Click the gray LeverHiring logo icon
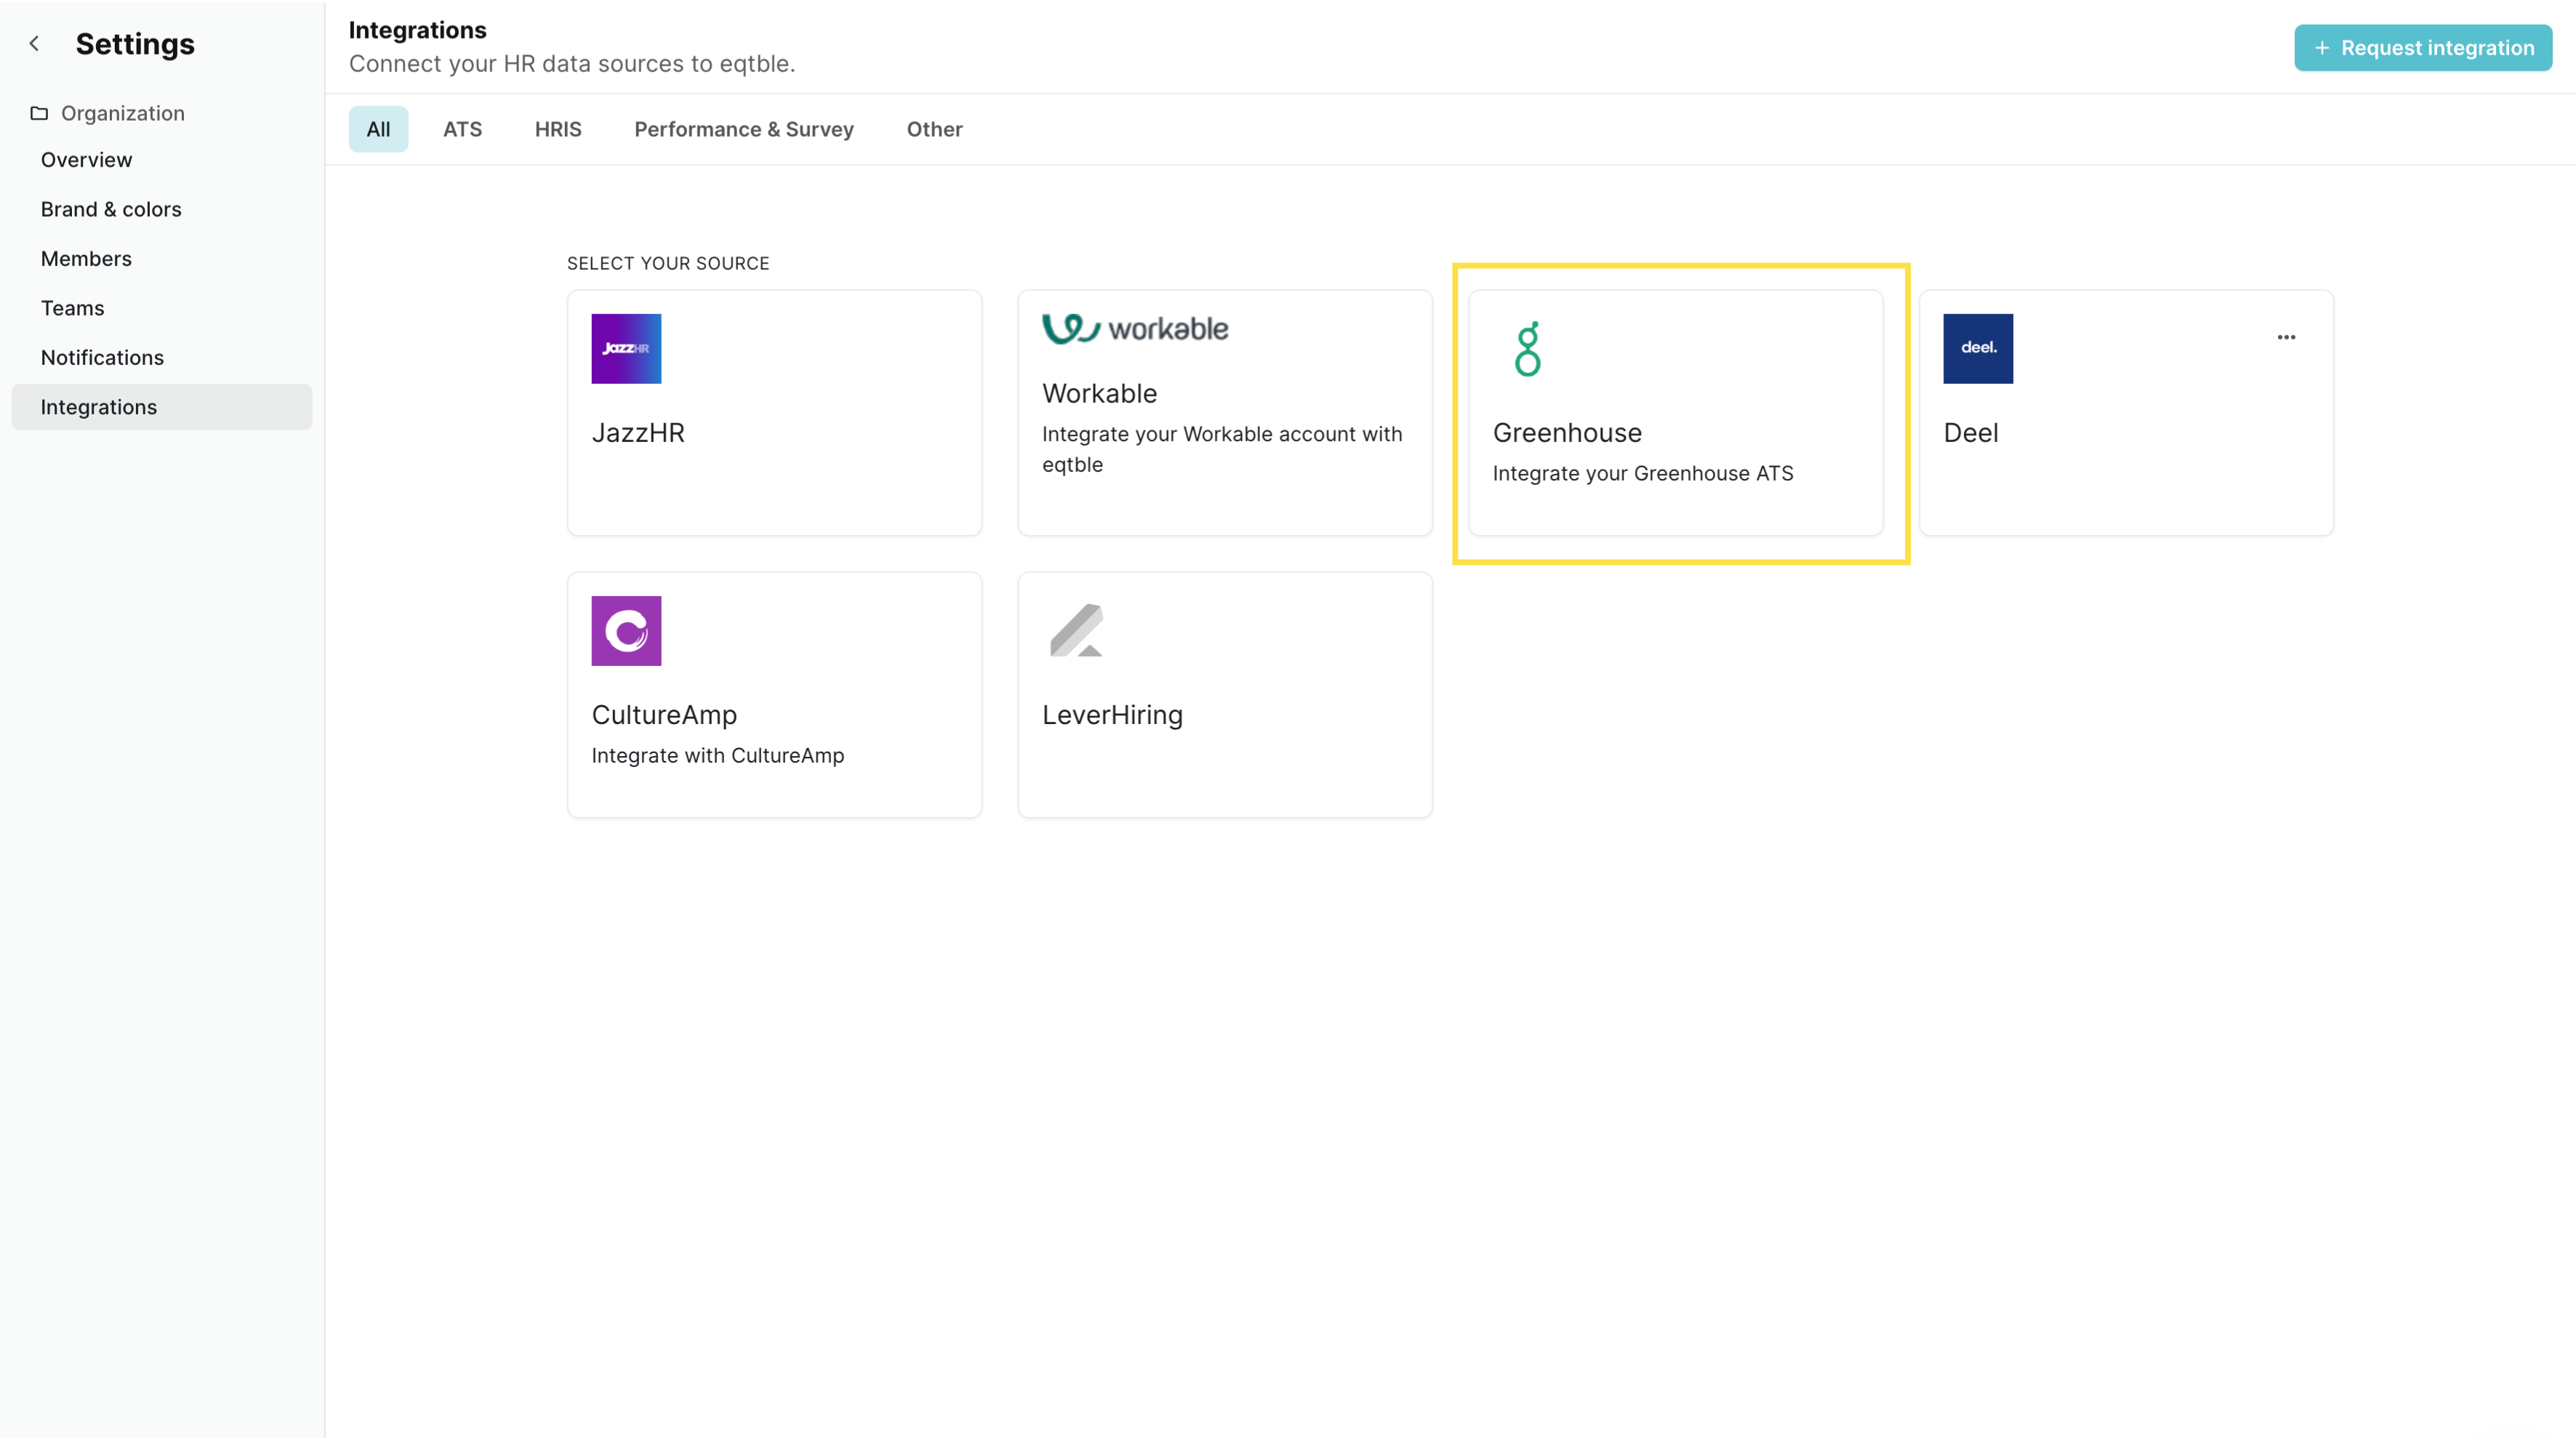This screenshot has height=1438, width=2576. coord(1076,630)
